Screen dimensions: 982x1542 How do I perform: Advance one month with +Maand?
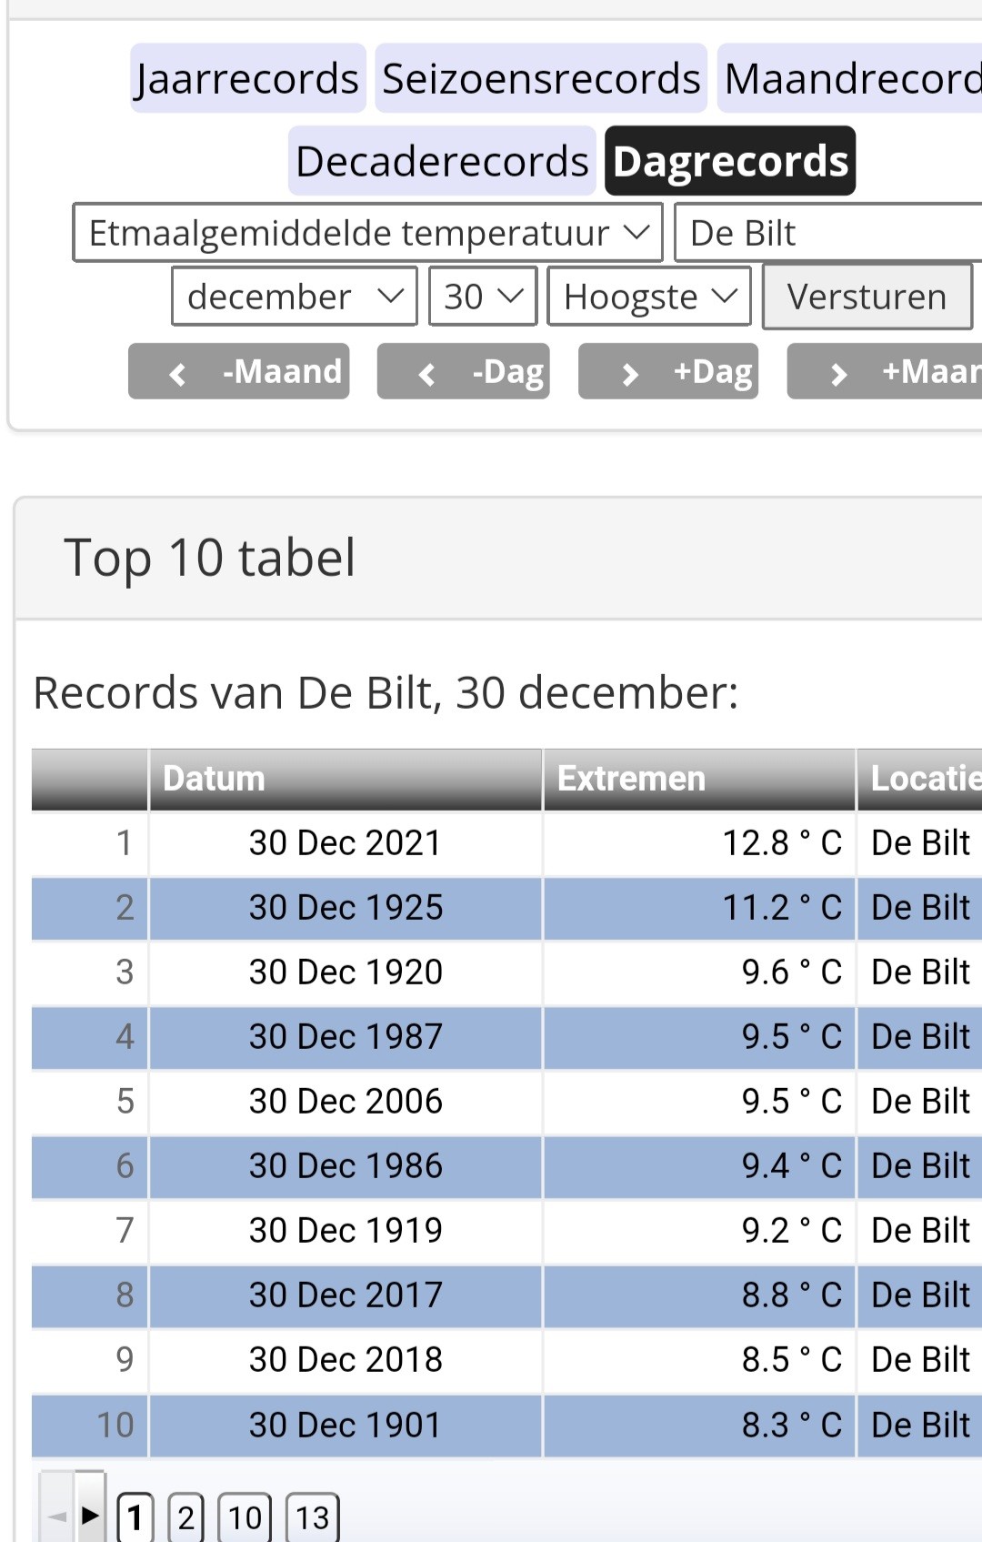[x=885, y=371]
